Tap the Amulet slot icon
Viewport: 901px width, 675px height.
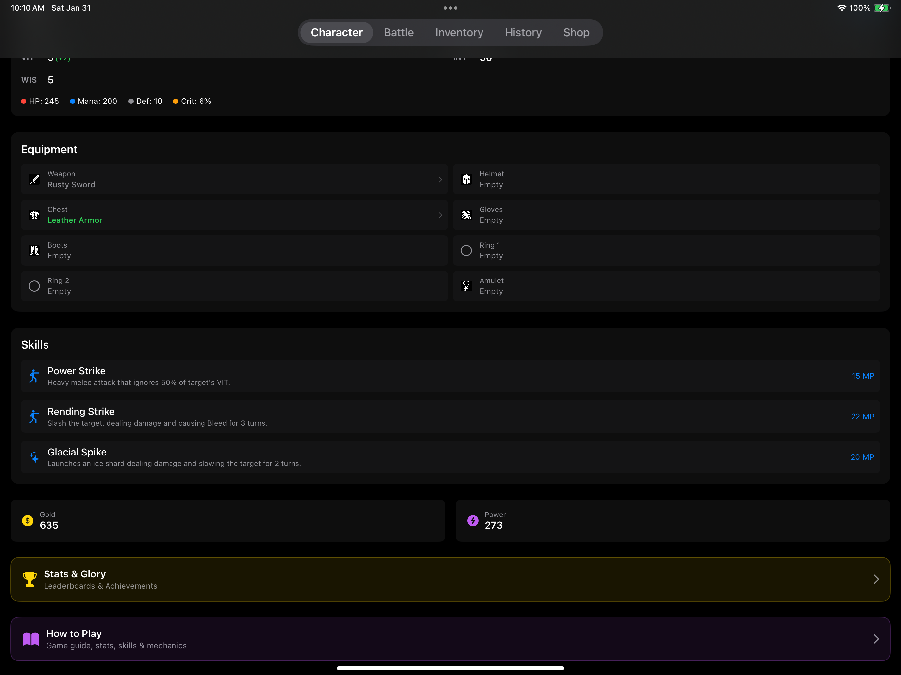pyautogui.click(x=466, y=286)
